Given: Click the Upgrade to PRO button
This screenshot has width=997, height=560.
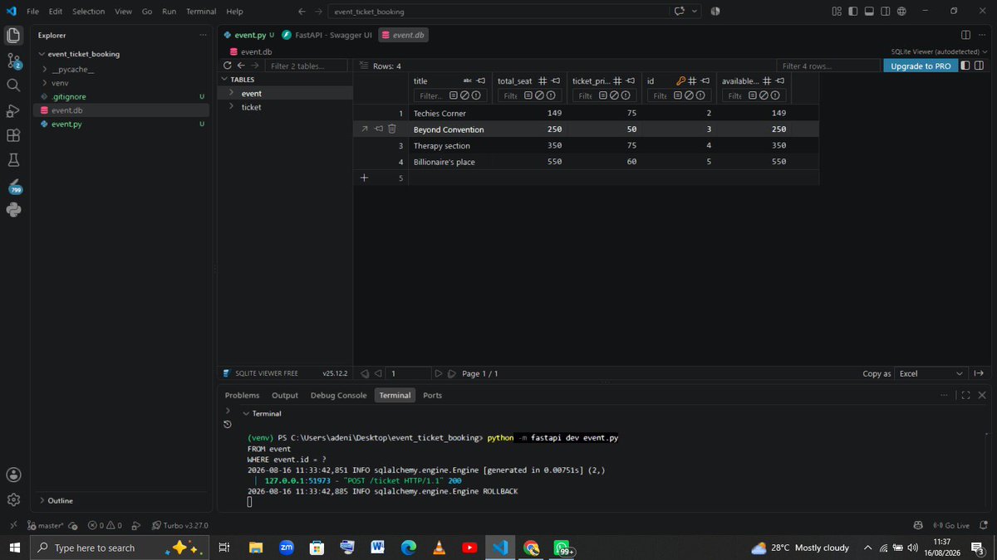Looking at the screenshot, I should click(x=921, y=66).
